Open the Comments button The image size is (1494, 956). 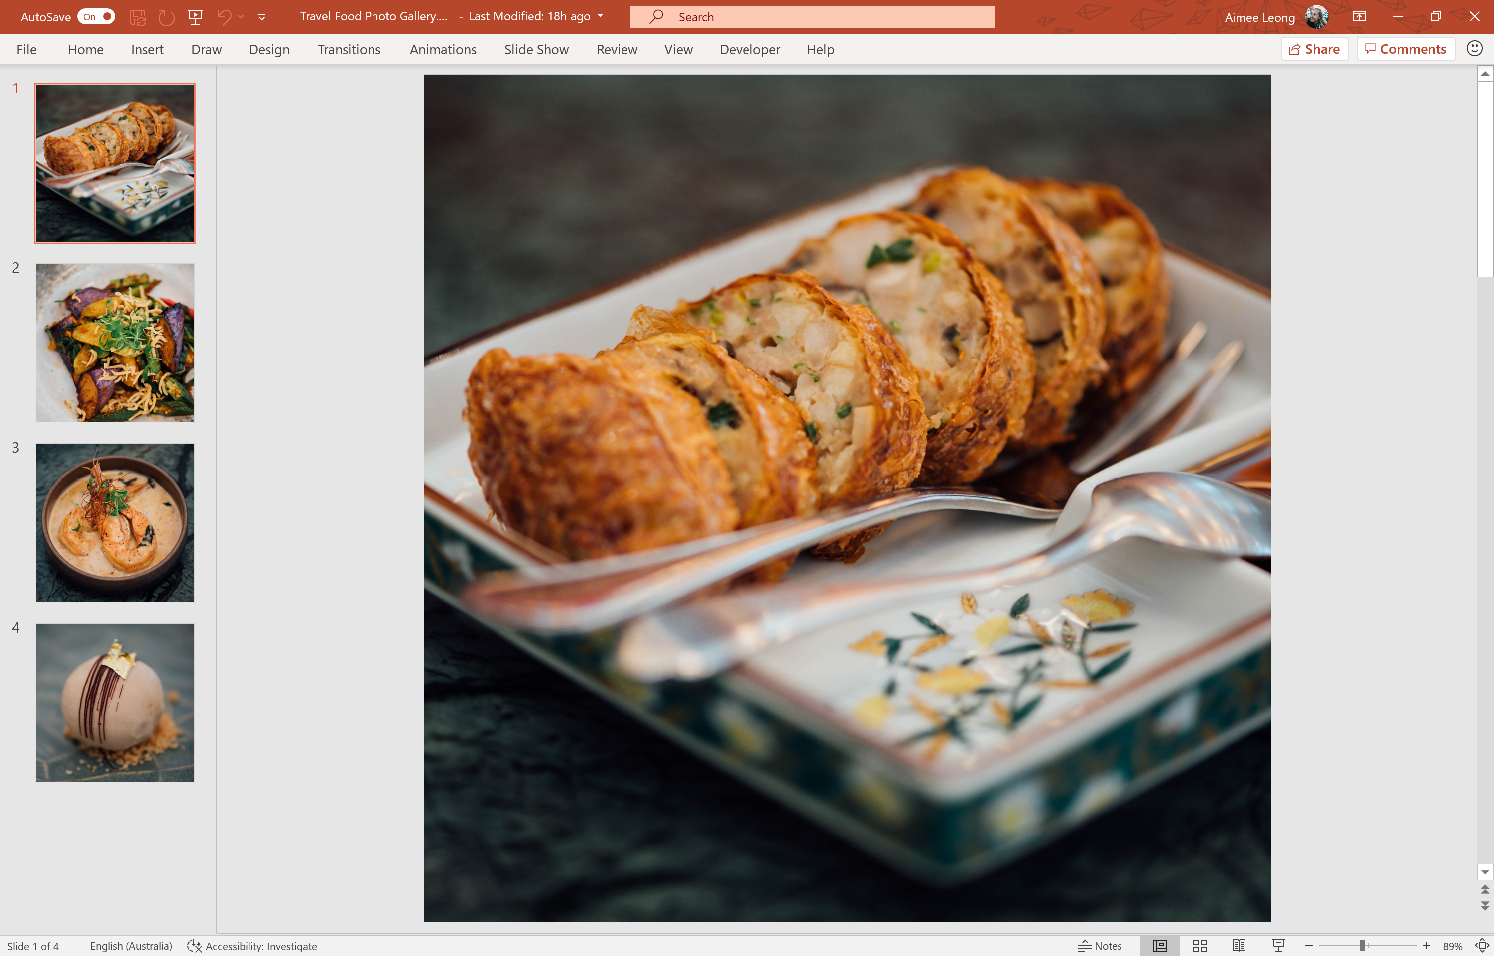coord(1406,49)
